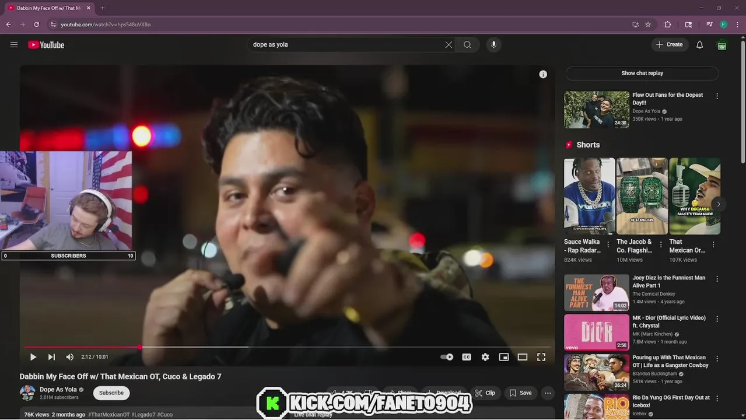Toggle the autoplay switch
This screenshot has width=746, height=420.
(447, 357)
